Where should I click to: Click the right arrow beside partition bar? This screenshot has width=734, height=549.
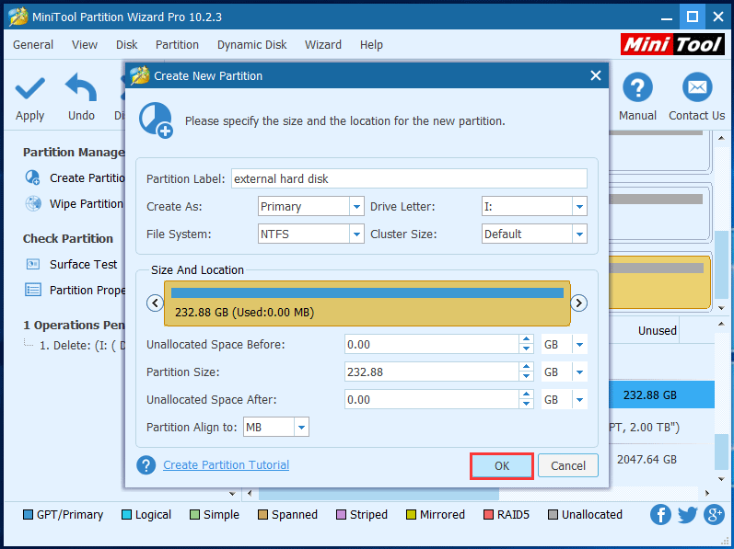point(578,303)
